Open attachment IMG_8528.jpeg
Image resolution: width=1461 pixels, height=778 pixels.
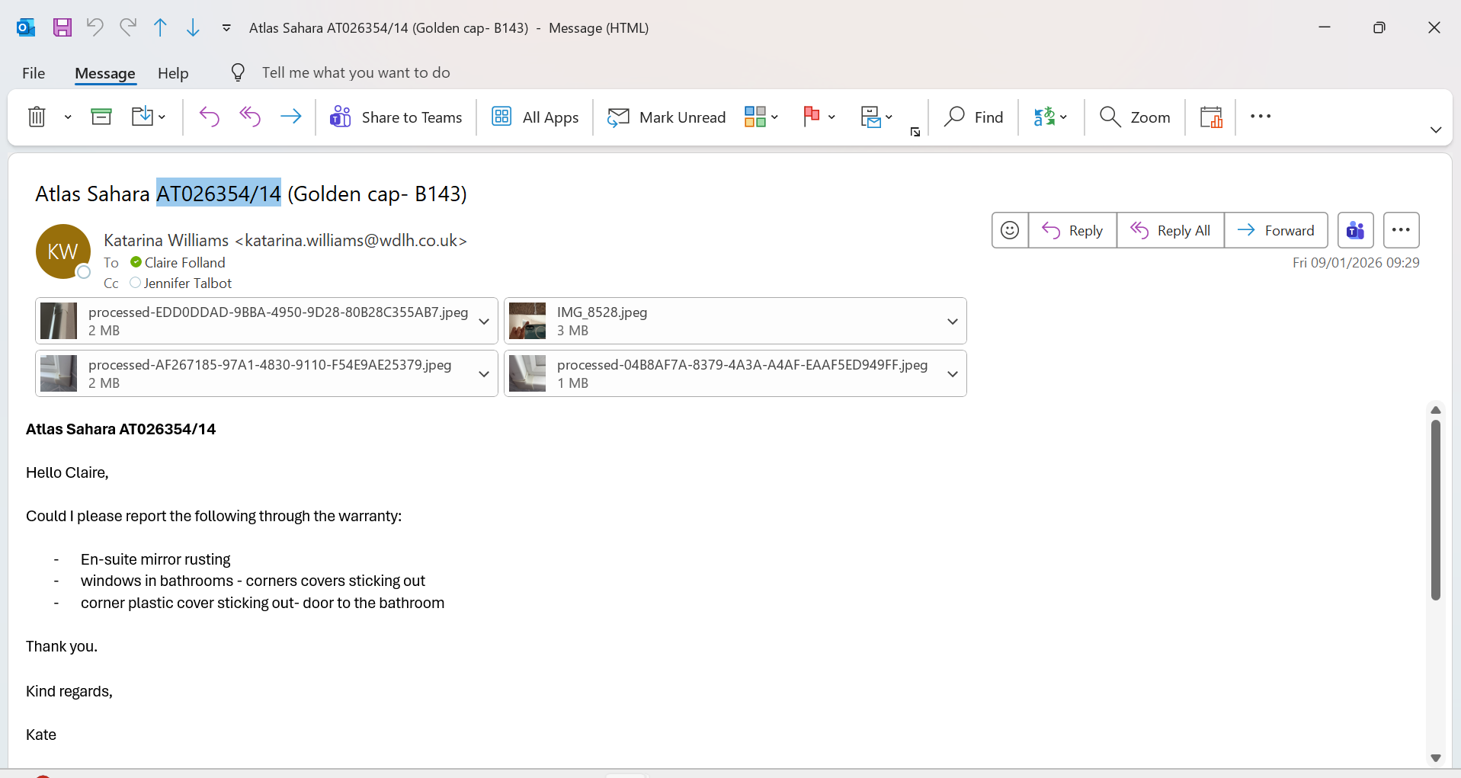[724, 321]
